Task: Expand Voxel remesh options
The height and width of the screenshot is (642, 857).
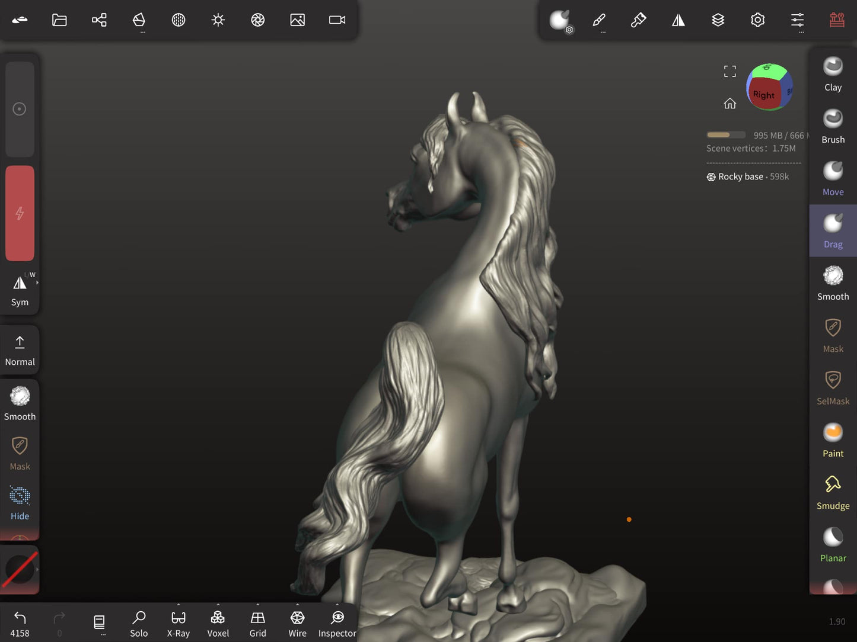Action: (218, 605)
